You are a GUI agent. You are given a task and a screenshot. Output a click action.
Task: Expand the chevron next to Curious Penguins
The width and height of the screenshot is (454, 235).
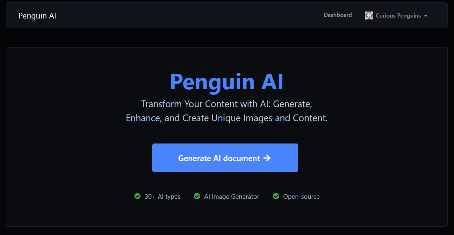tap(426, 16)
